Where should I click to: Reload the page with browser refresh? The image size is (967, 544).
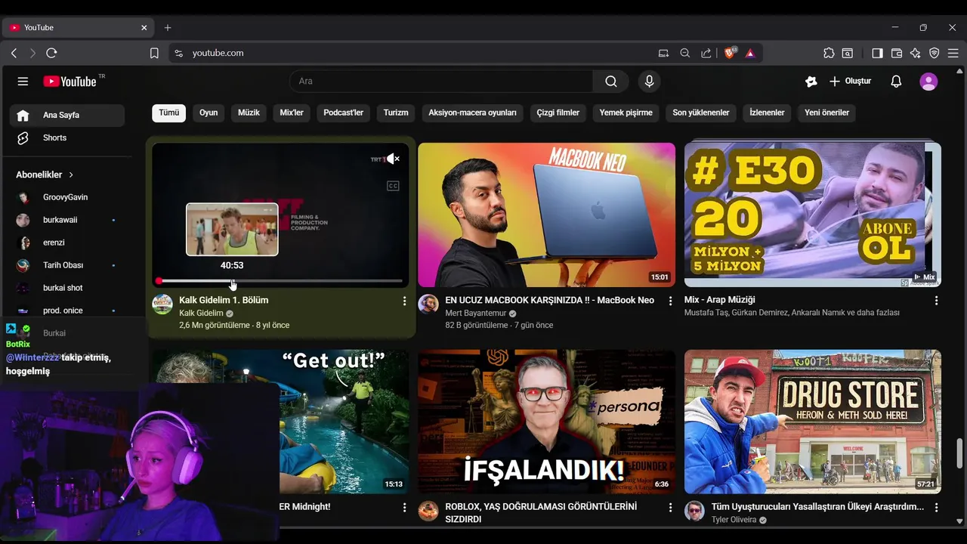click(x=51, y=53)
